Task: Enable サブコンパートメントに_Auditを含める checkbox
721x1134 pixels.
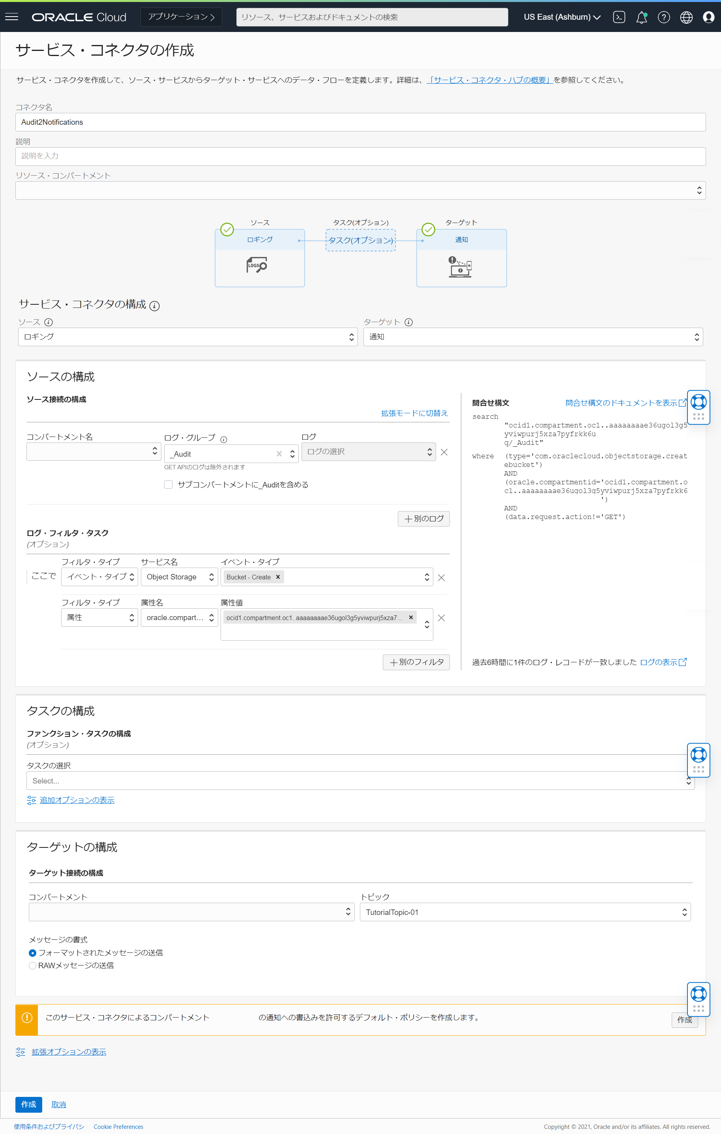Action: pyautogui.click(x=168, y=485)
